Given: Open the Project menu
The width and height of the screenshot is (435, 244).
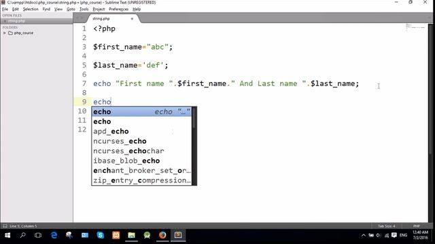Looking at the screenshot, I should click(99, 9).
